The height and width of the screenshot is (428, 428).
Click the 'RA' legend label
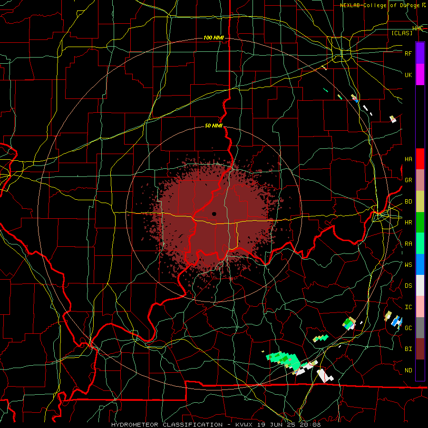coord(408,244)
